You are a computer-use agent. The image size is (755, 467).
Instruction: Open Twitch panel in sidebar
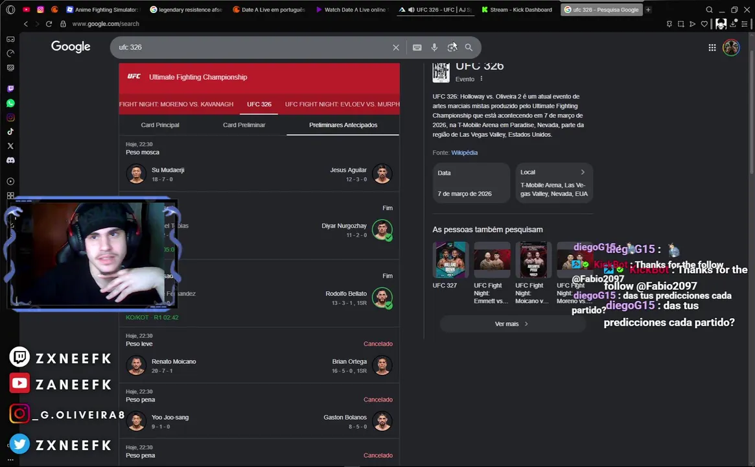pyautogui.click(x=10, y=89)
